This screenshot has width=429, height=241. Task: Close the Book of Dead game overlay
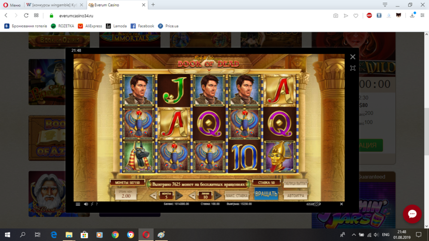[353, 57]
